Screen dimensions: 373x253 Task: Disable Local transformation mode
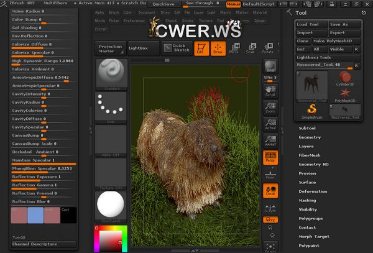coord(270,190)
